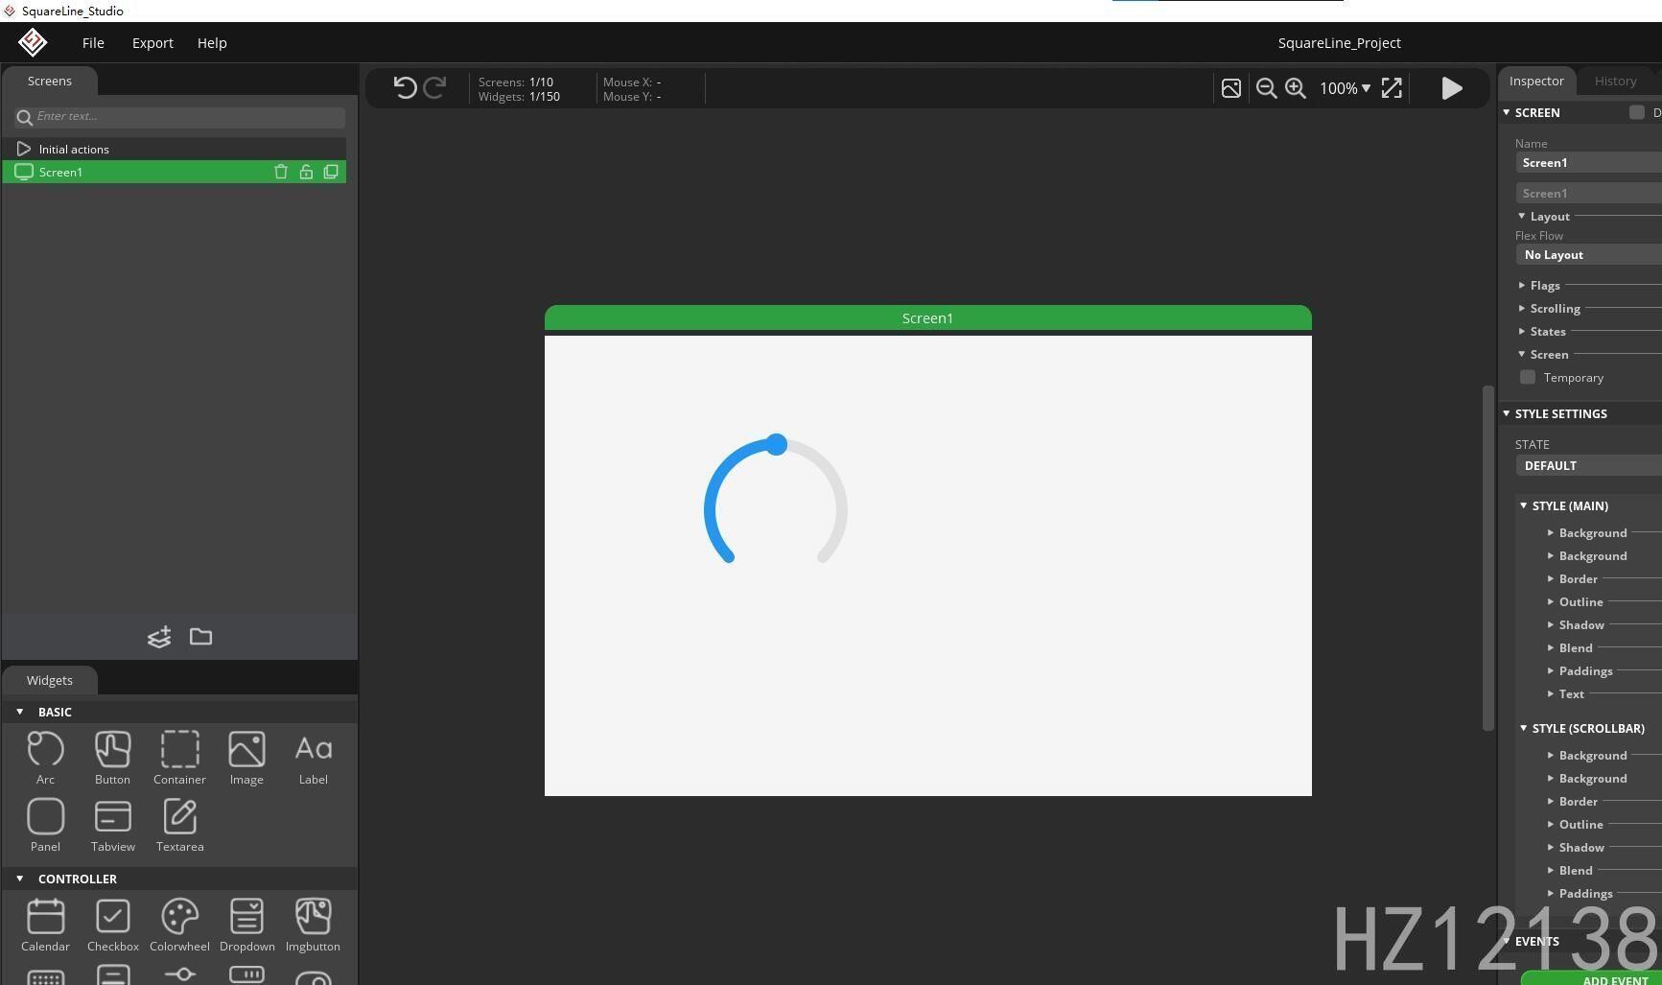The height and width of the screenshot is (985, 1662).
Task: Expand the Flags section
Action: click(x=1522, y=285)
